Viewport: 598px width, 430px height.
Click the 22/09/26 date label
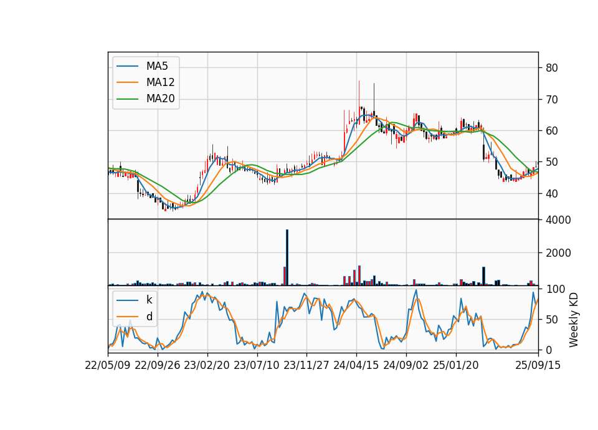click(x=158, y=366)
